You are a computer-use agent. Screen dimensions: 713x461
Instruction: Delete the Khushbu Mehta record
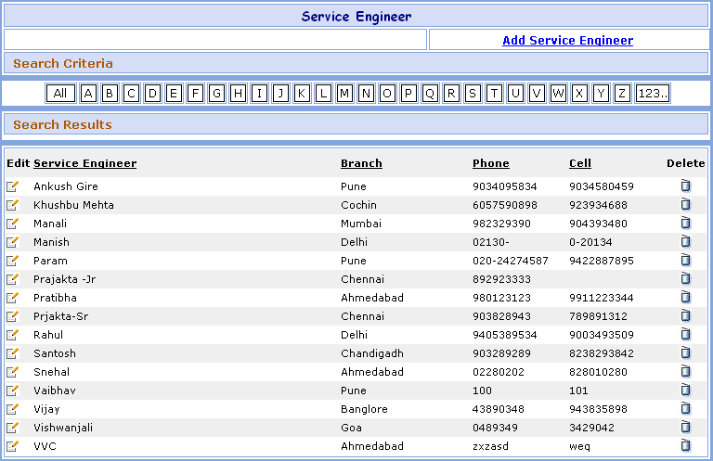[685, 205]
